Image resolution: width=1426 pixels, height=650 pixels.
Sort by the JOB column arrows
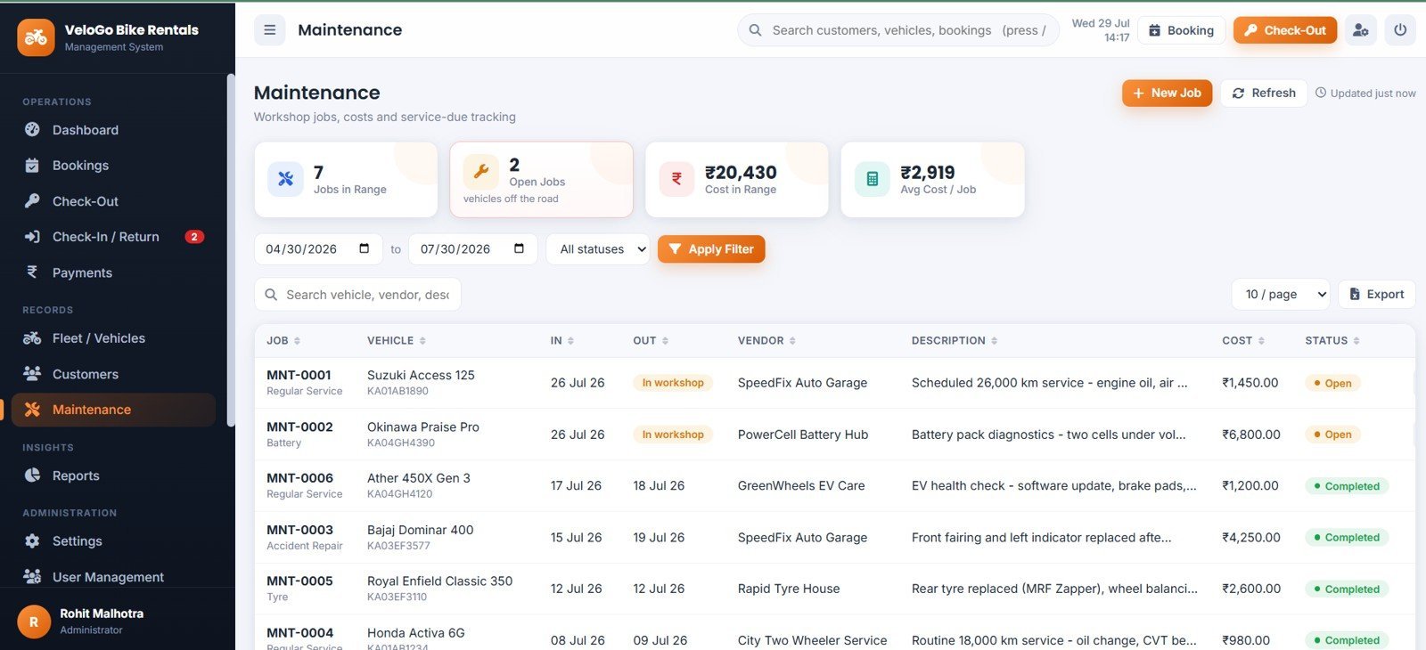(x=297, y=341)
